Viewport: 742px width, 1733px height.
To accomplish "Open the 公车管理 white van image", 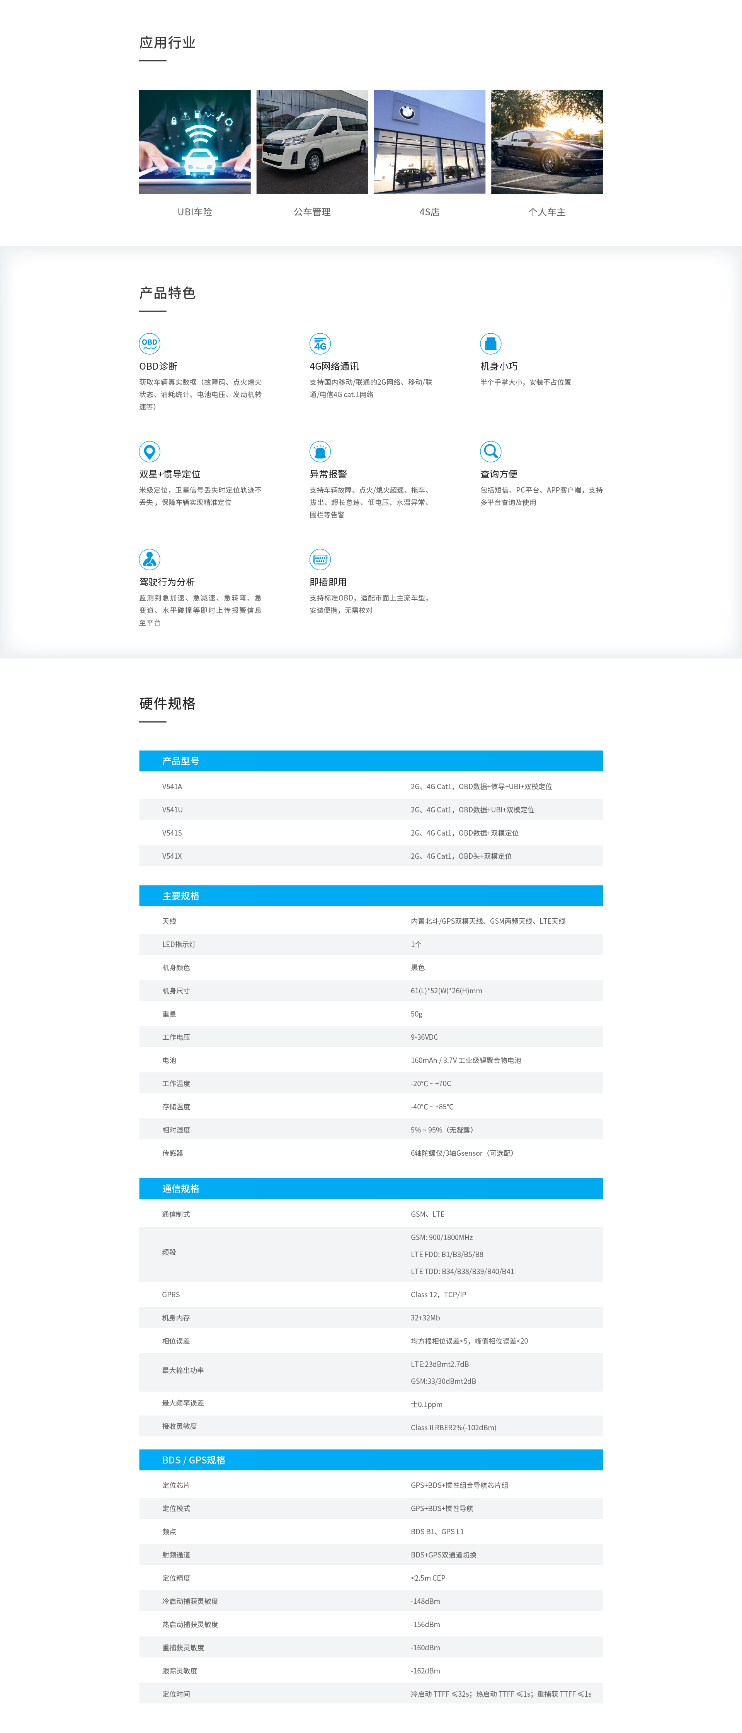I will coord(312,142).
